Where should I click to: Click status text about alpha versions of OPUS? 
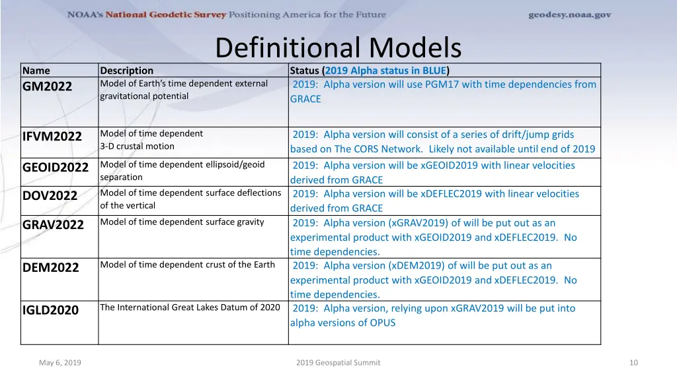coord(432,315)
